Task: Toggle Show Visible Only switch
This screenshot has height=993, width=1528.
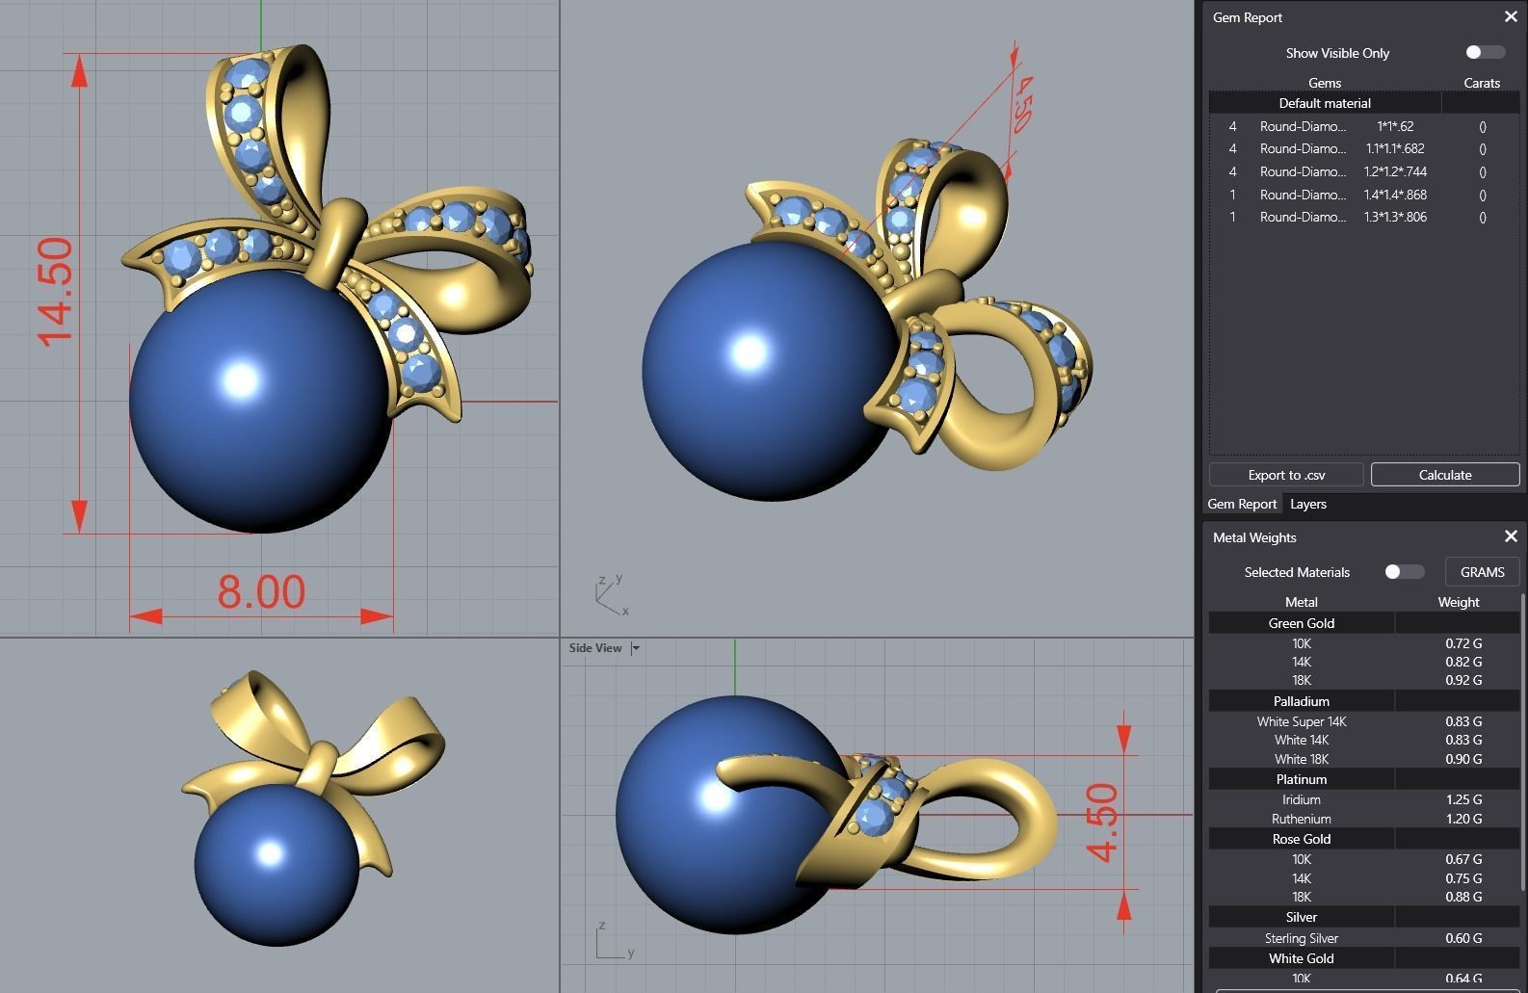Action: point(1485,52)
